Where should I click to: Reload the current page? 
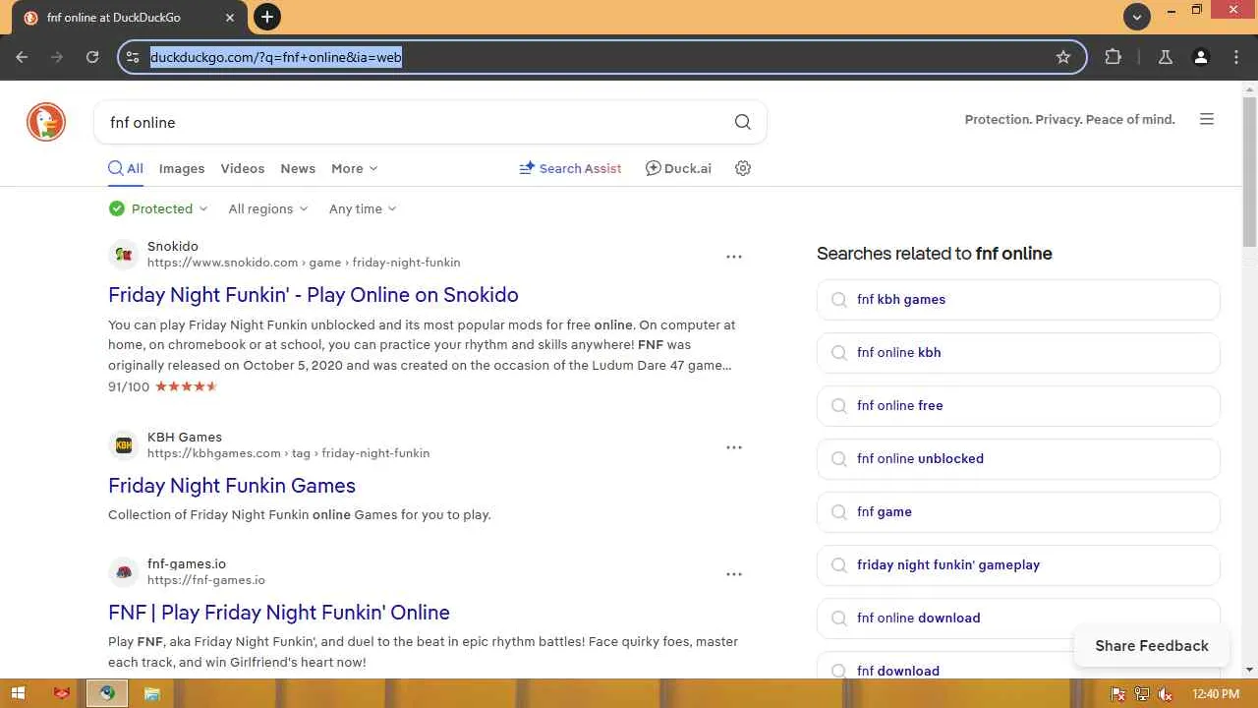coord(92,57)
